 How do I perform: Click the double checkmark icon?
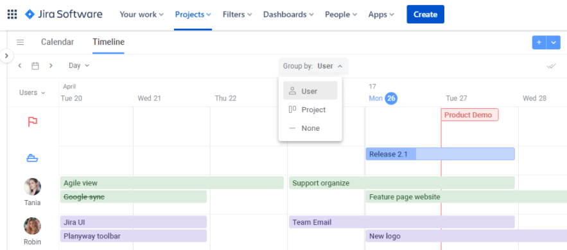pyautogui.click(x=551, y=66)
